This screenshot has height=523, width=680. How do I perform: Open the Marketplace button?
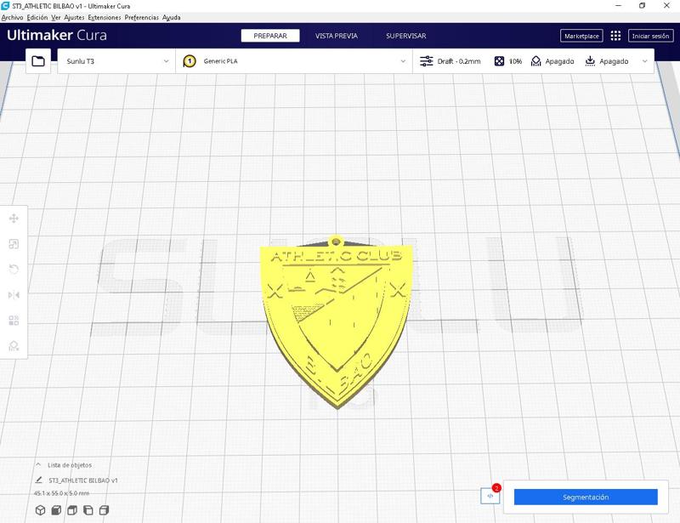pos(581,36)
